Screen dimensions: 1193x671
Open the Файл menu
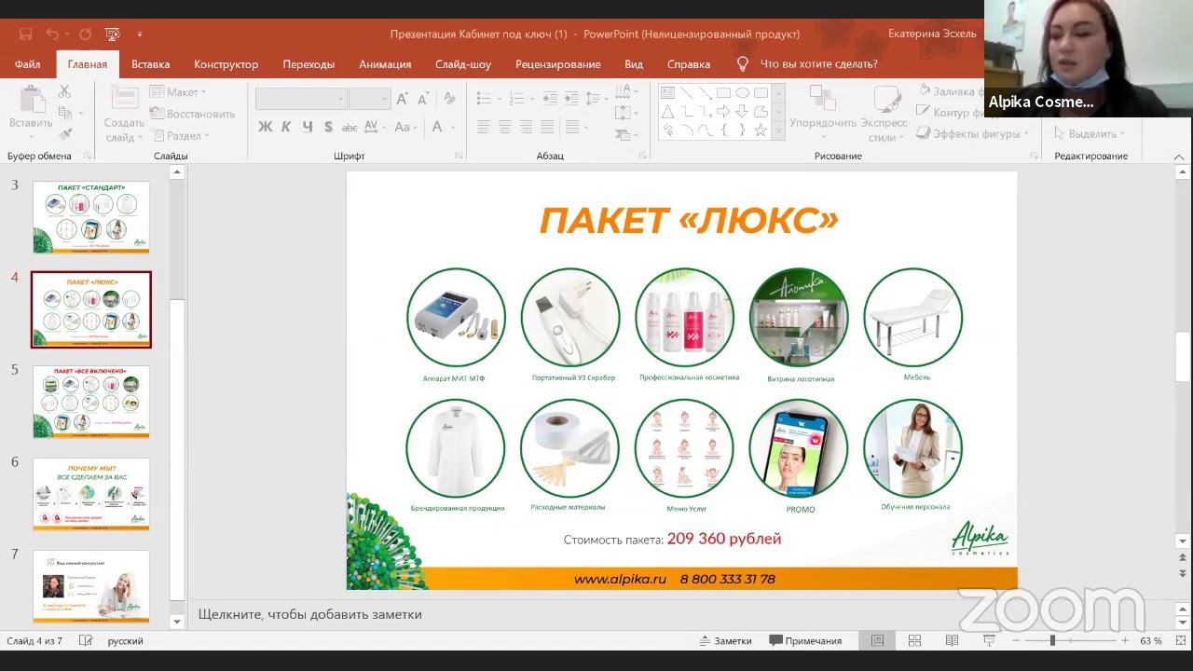pos(27,64)
